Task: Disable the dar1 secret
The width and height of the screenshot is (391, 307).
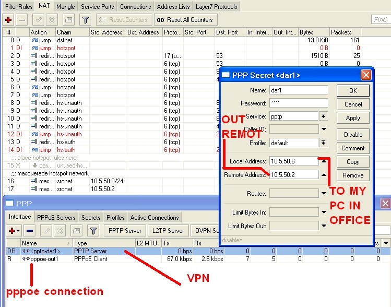Action: click(353, 134)
